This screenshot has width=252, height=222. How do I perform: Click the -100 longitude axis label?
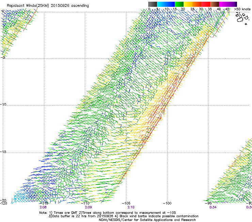167,203
